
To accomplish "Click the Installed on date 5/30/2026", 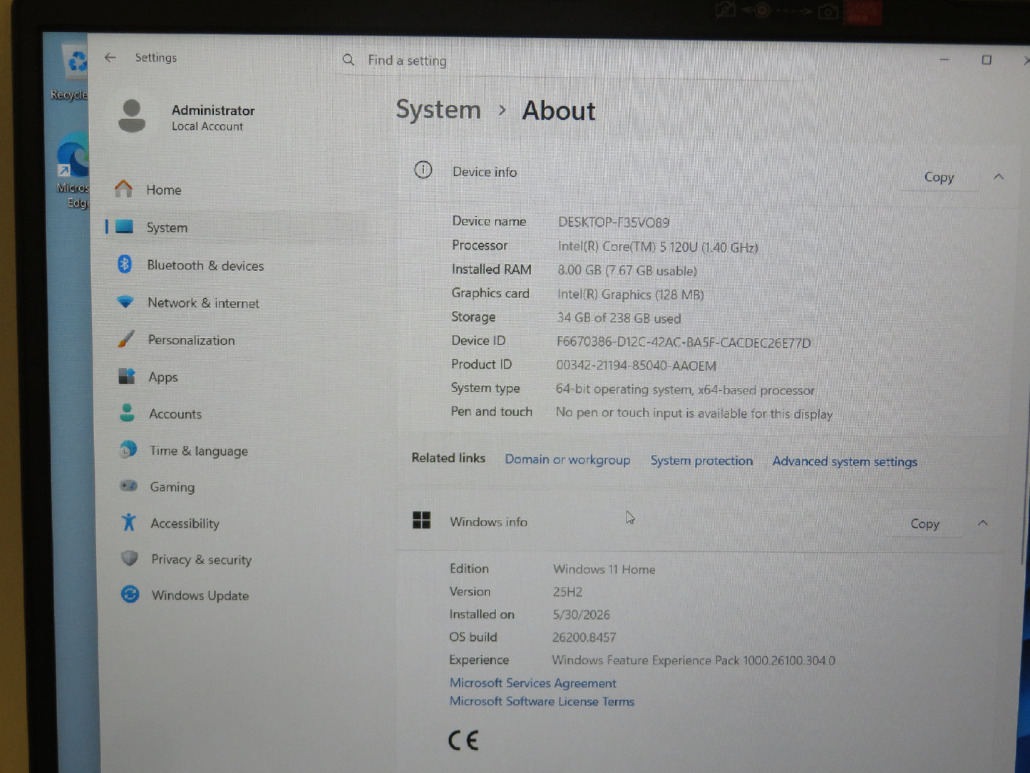I will [581, 615].
